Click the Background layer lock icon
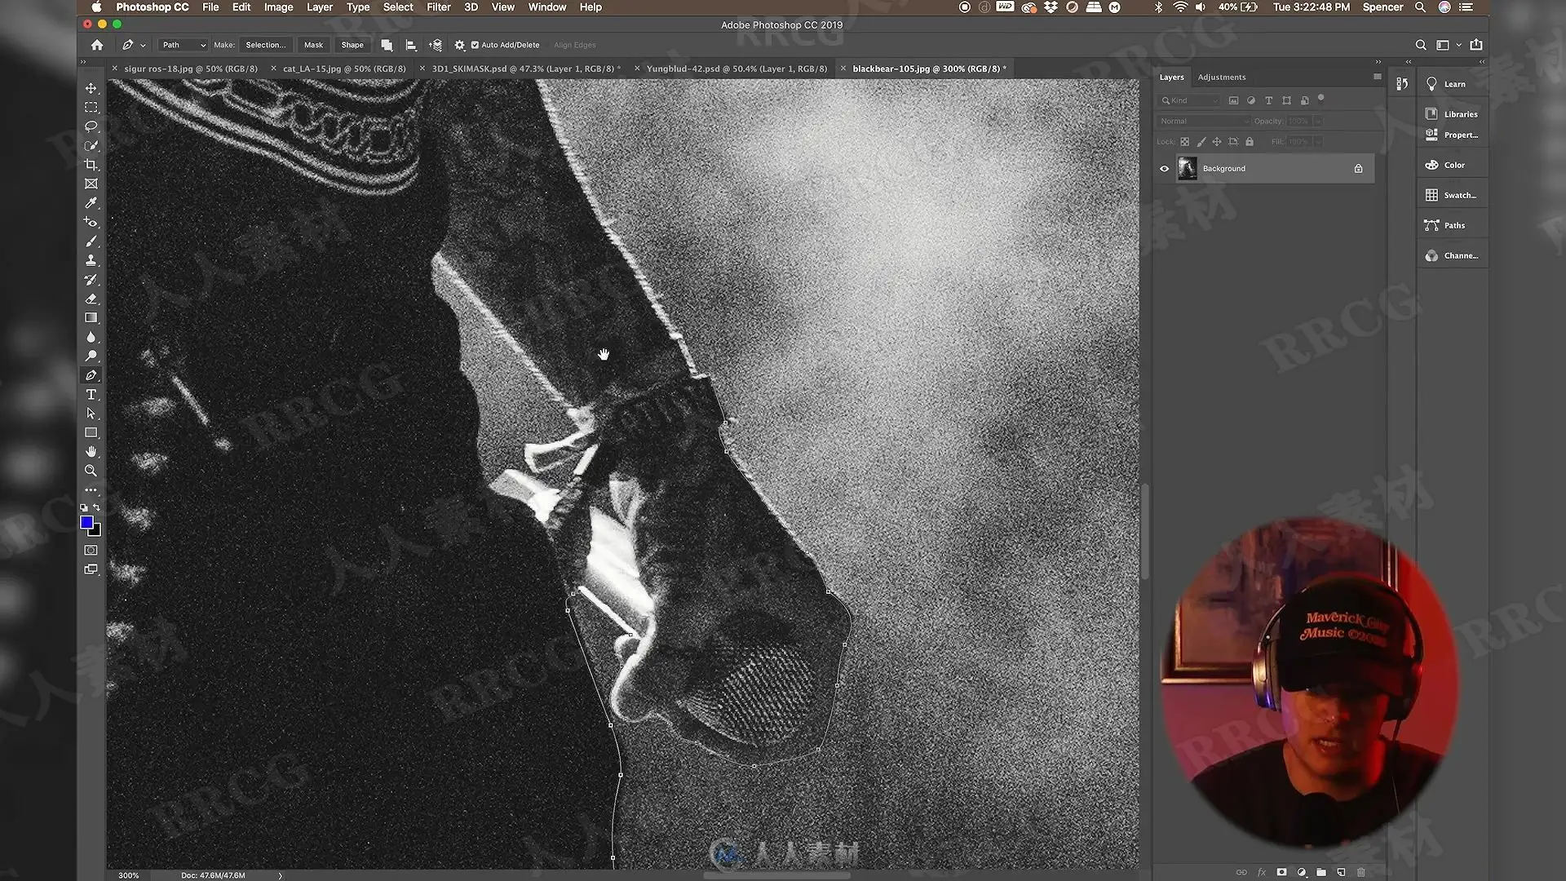 click(1358, 169)
